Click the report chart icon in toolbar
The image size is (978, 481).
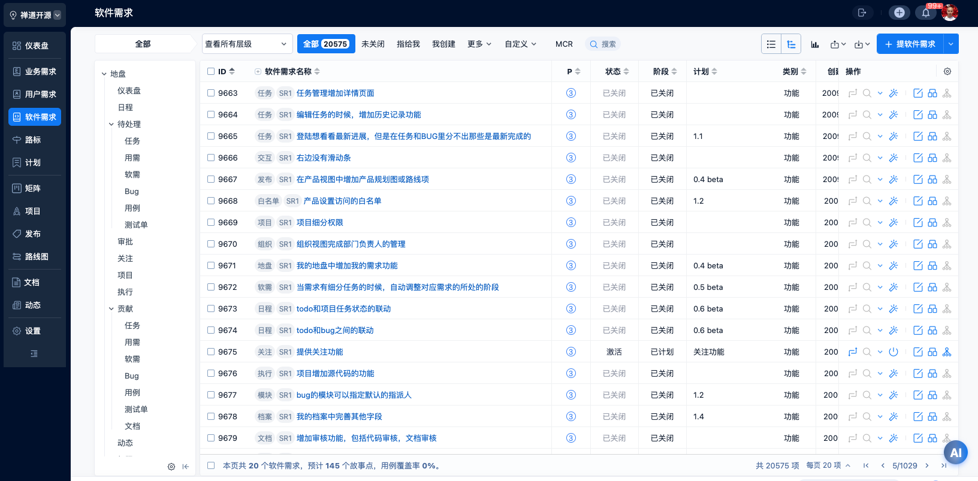click(815, 44)
